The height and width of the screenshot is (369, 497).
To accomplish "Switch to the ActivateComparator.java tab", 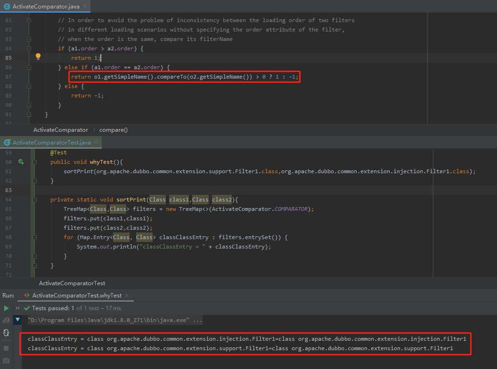I will pos(46,6).
